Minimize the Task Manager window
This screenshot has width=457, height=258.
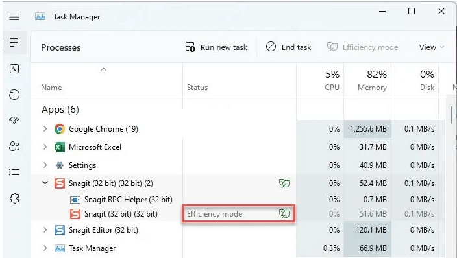pos(382,12)
